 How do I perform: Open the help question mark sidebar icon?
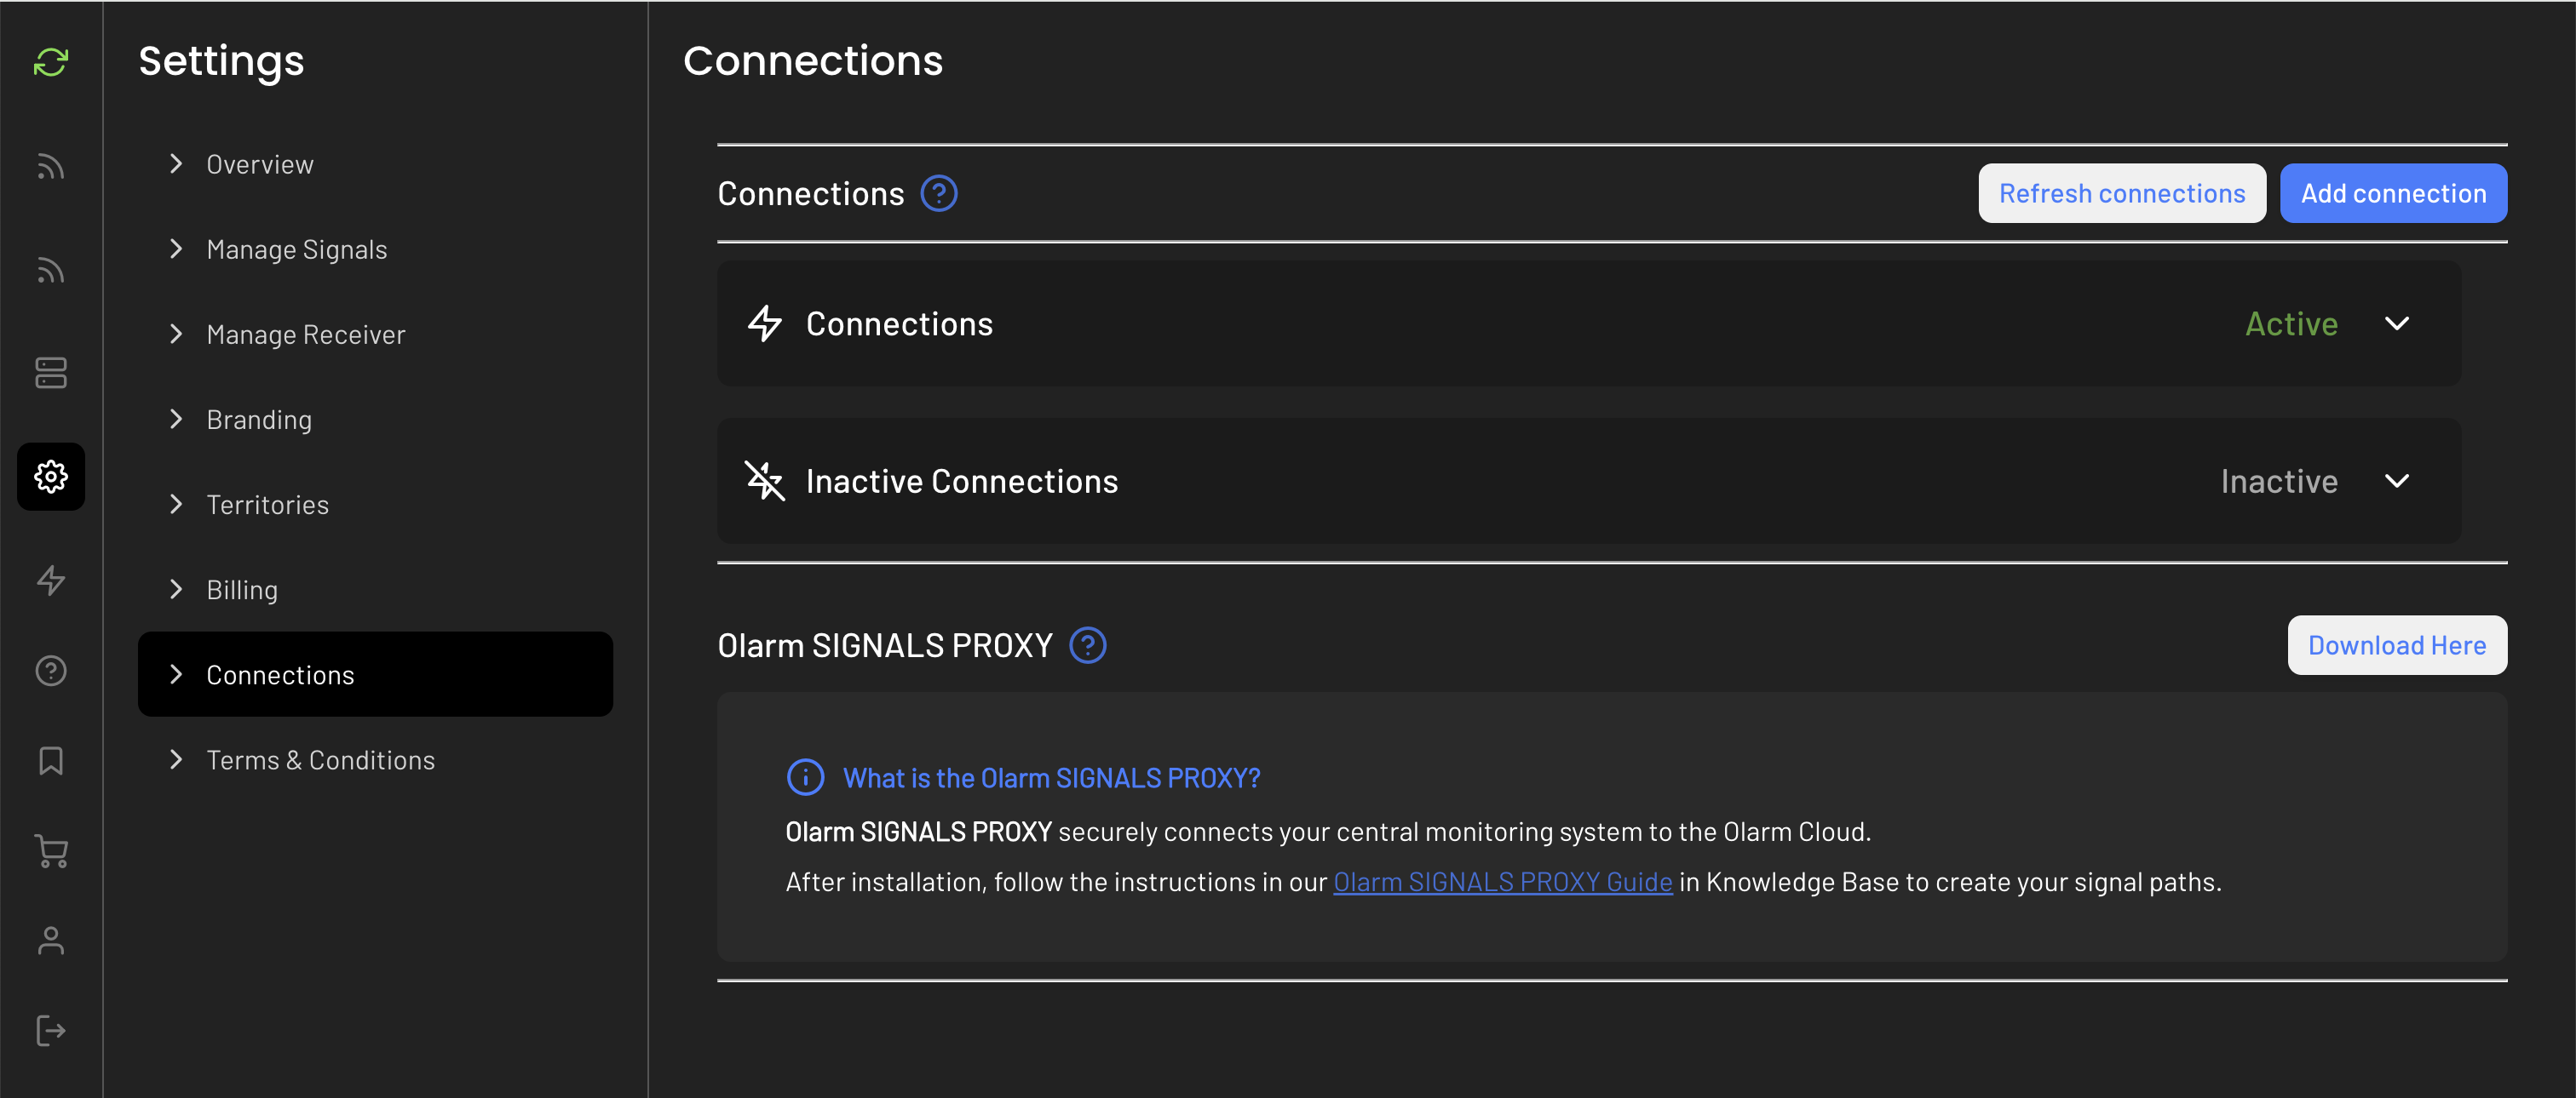point(51,671)
